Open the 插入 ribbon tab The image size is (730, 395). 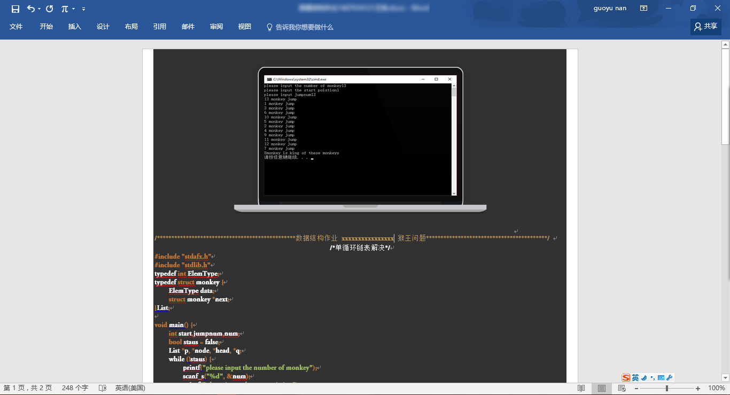click(x=75, y=27)
